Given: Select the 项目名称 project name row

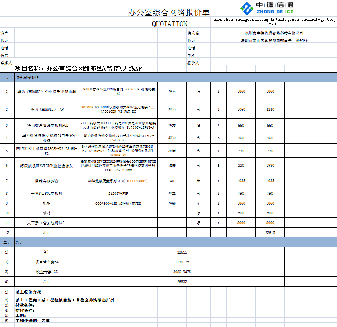Looking at the screenshot, I should tap(79, 69).
